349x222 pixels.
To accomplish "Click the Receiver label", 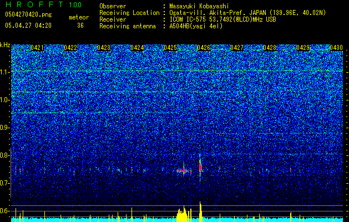I will pos(113,19).
